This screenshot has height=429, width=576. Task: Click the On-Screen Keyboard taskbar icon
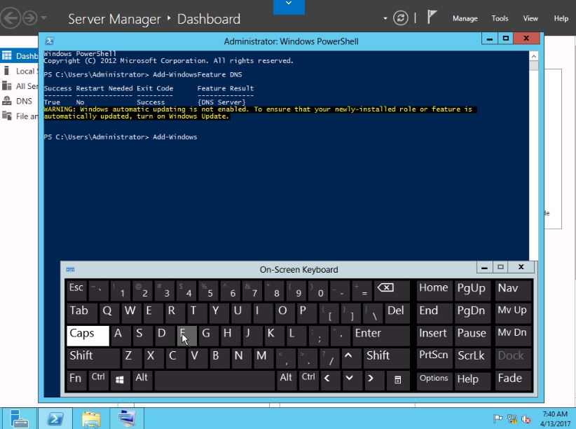126,419
